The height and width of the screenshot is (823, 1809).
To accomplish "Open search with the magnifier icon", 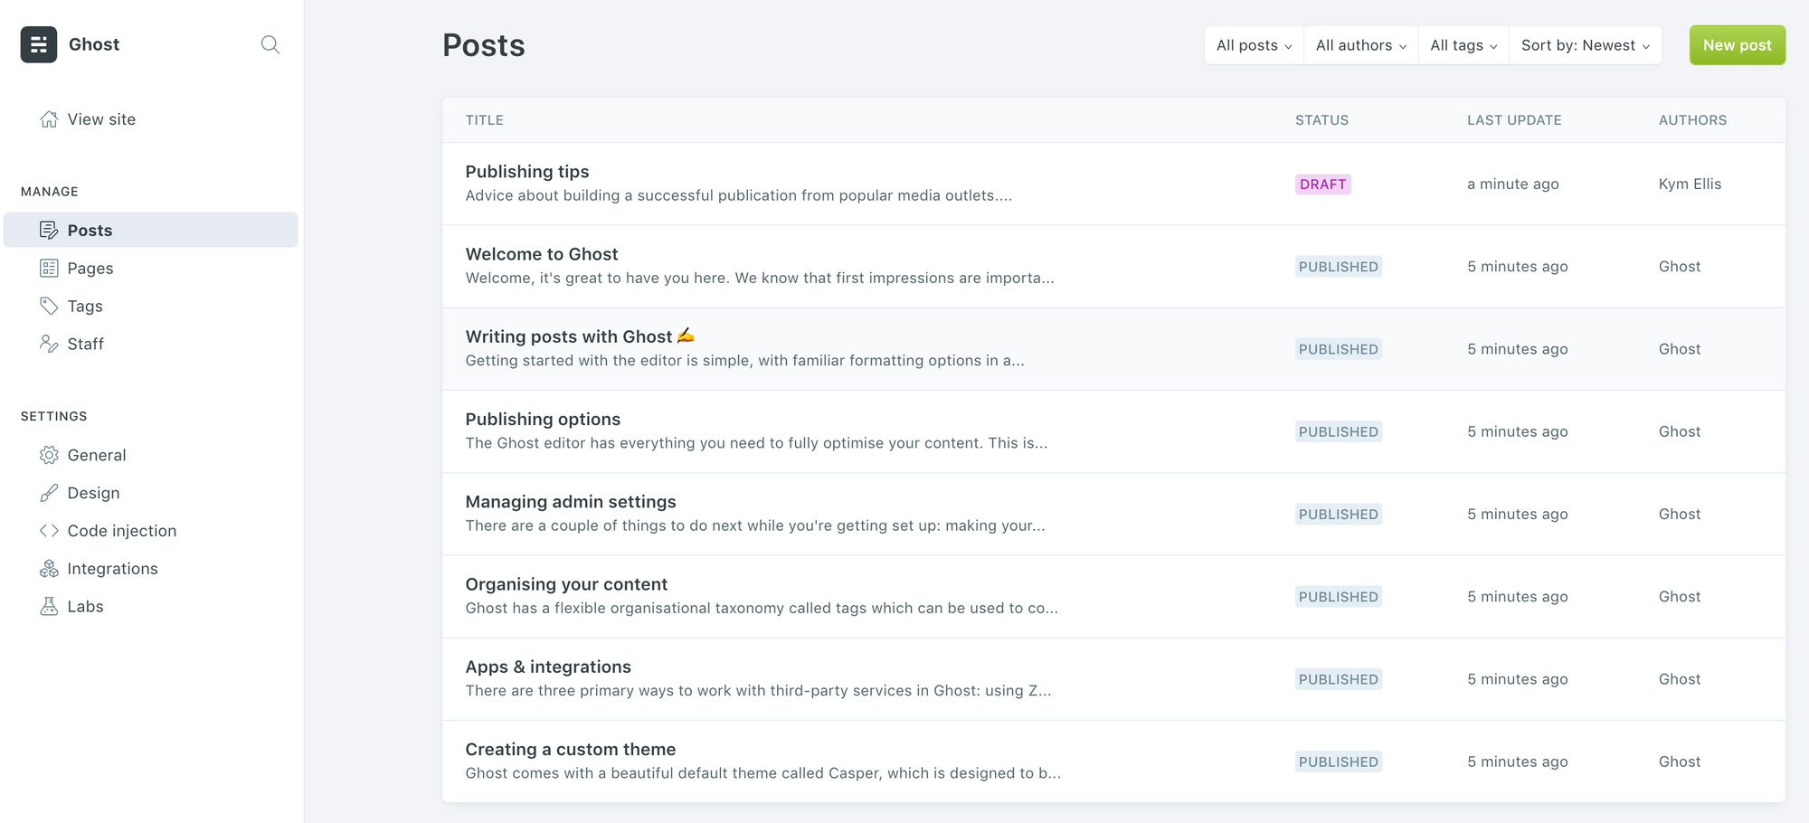I will (x=270, y=44).
